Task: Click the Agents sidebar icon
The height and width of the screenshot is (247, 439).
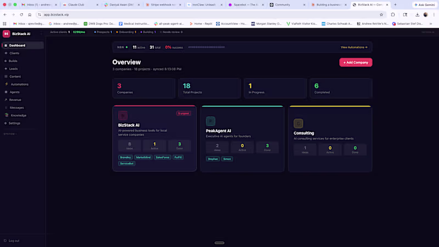Action: [x=6, y=92]
